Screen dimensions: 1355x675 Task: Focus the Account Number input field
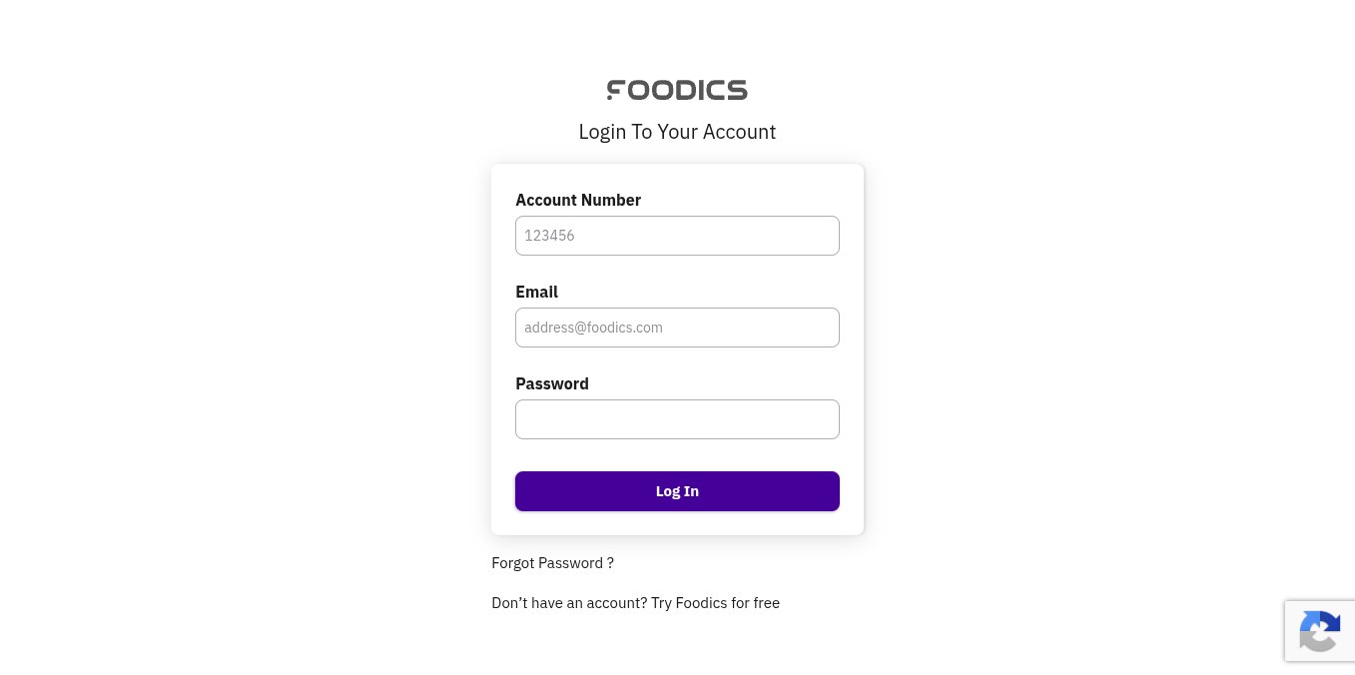[677, 236]
